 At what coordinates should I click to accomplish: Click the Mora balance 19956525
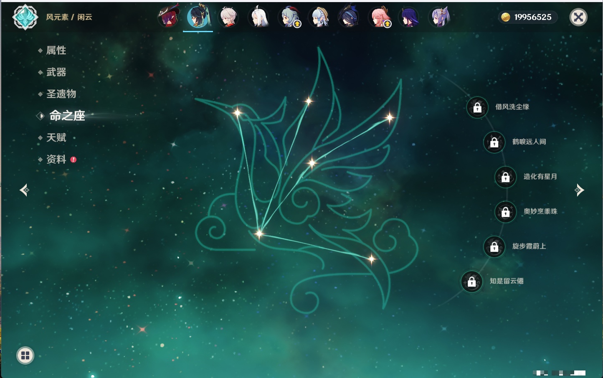(533, 17)
